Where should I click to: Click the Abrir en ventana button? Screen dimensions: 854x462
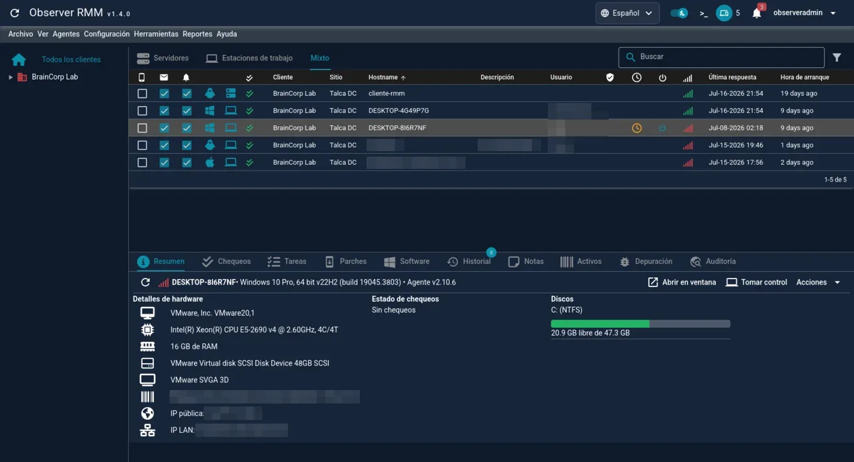point(682,282)
